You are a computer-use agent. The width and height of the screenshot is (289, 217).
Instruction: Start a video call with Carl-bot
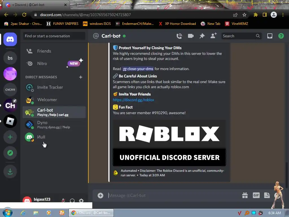tap(191, 36)
